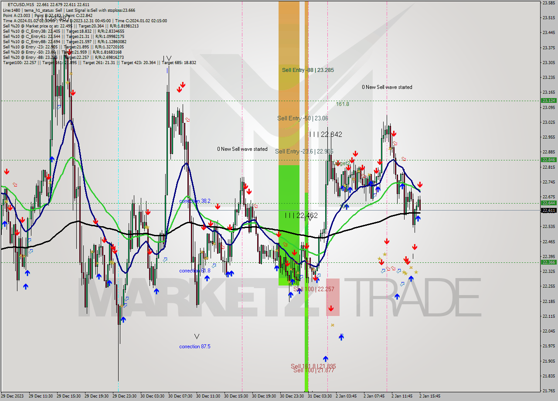Click the wide orange sell-zone rectangle
This screenshot has width=558, height=401.
(x=289, y=83)
